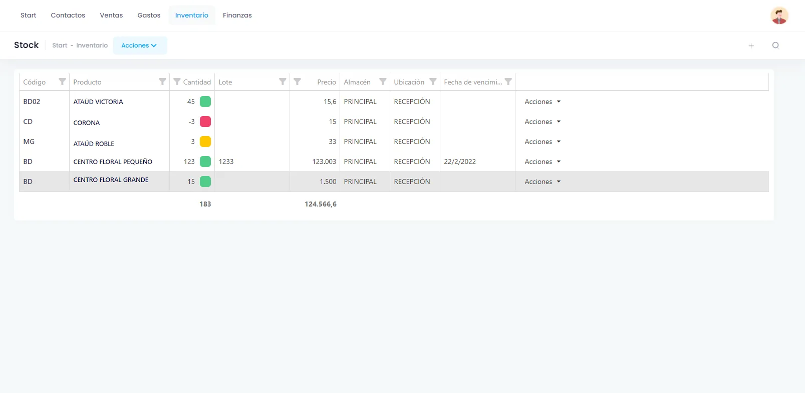The image size is (805, 393).
Task: Click the Start breadcrumb link
Action: 60,45
